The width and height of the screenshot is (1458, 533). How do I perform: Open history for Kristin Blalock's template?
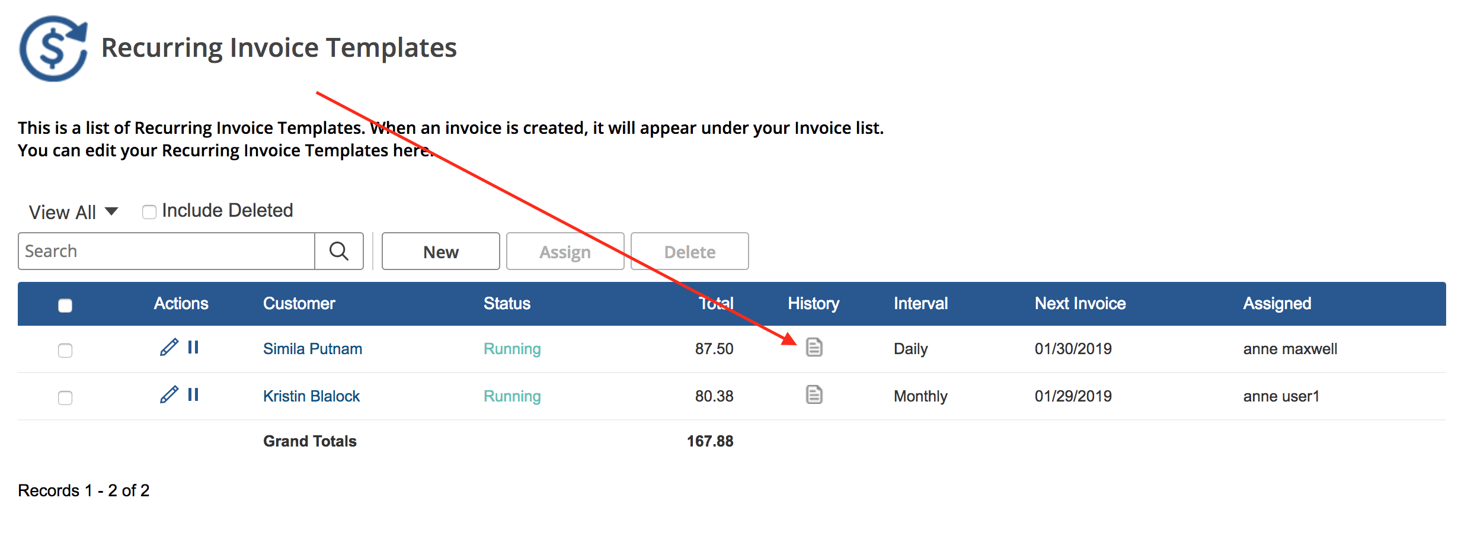(814, 396)
